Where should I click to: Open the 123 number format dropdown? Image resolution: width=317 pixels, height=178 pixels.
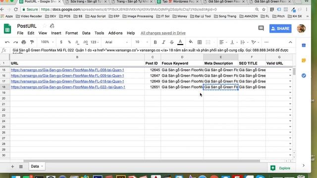[95, 42]
